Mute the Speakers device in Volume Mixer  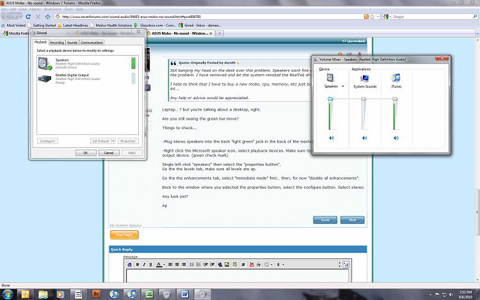coord(332,138)
